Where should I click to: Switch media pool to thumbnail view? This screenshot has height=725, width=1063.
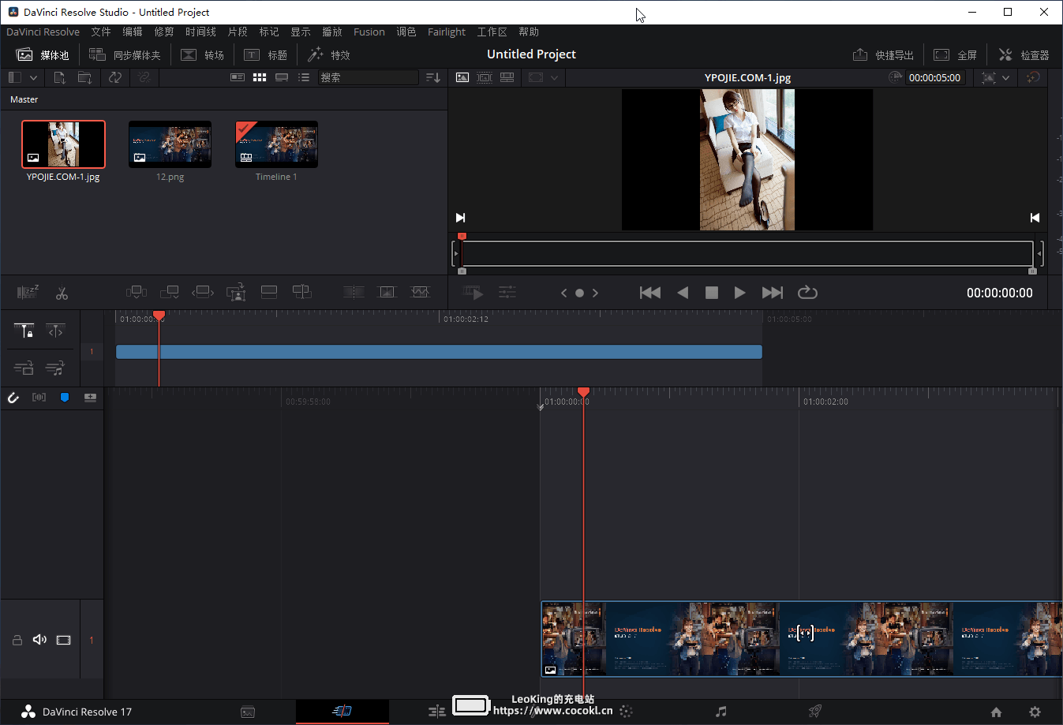click(260, 77)
